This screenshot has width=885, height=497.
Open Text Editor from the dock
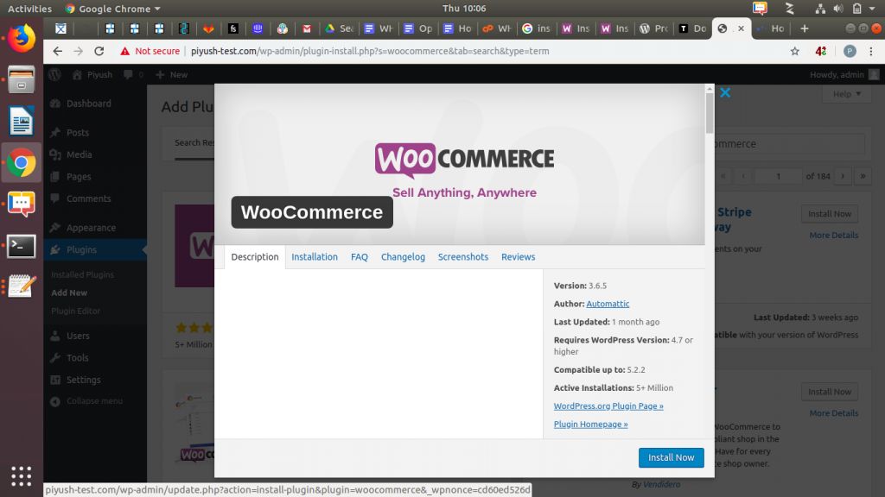point(22,286)
